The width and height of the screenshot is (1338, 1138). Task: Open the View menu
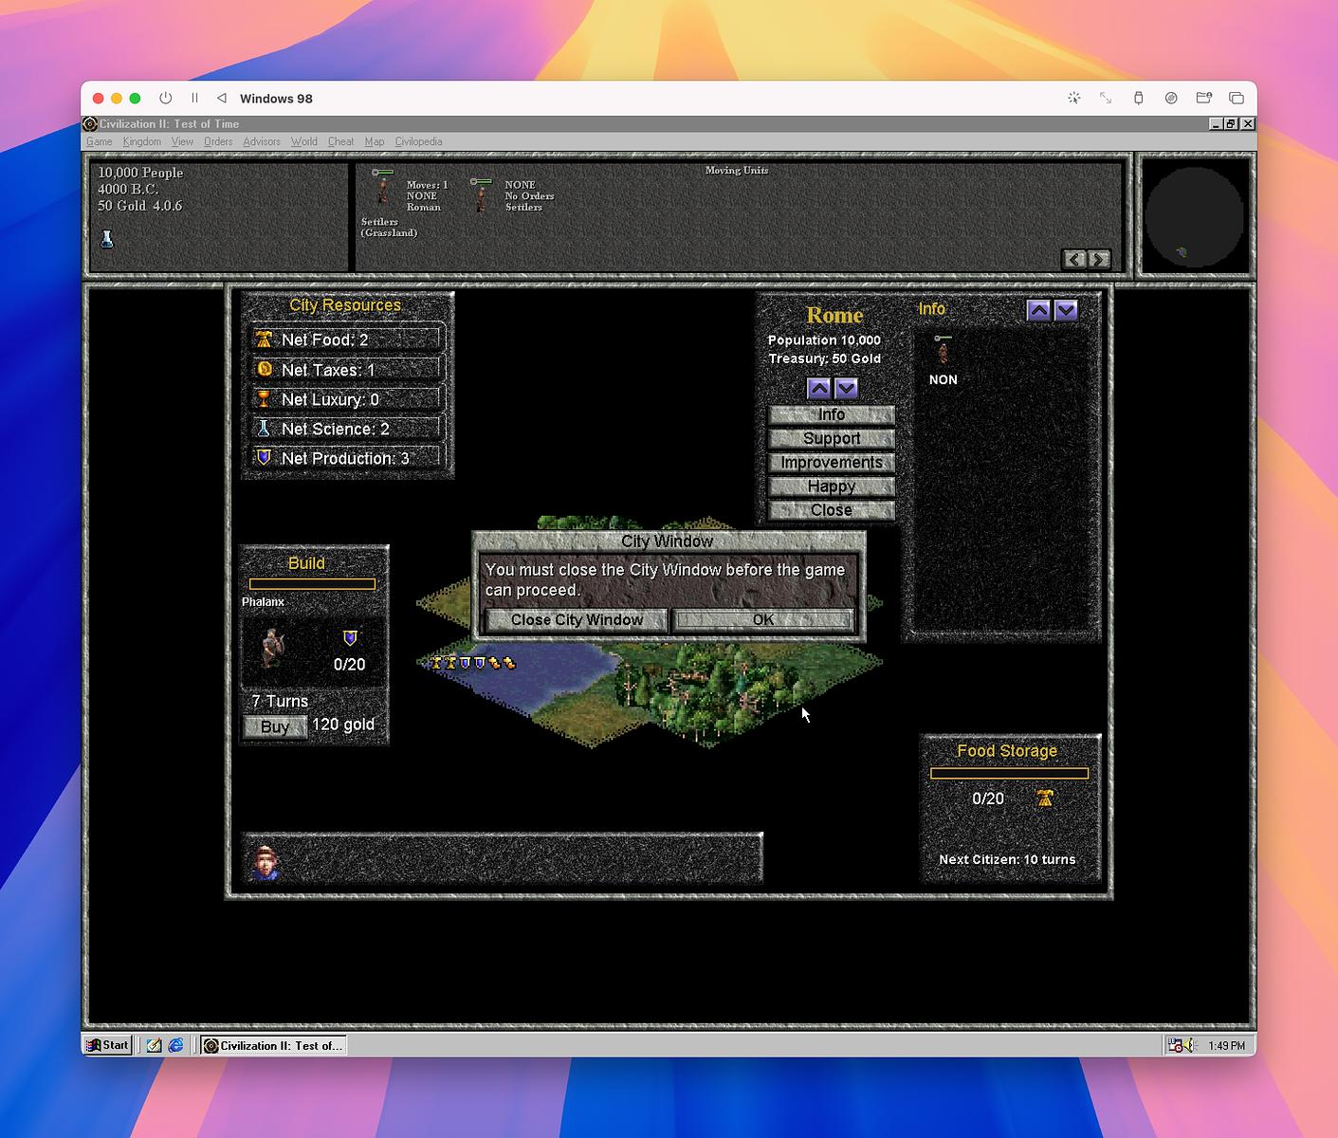[182, 141]
